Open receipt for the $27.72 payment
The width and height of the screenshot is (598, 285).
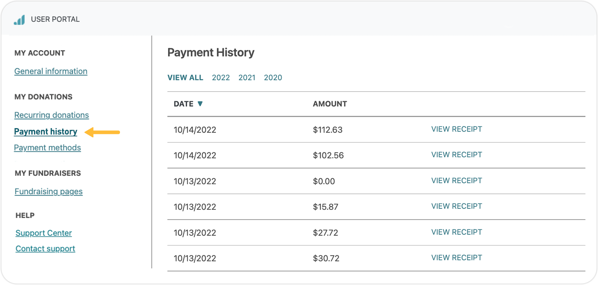(457, 232)
